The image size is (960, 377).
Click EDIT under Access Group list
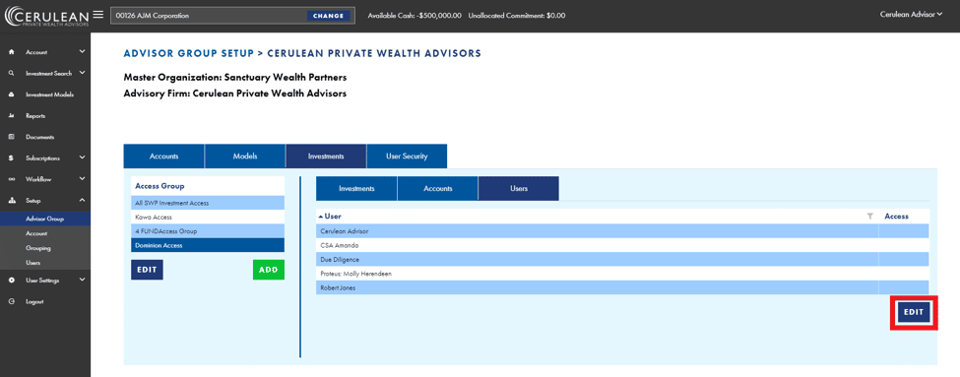click(147, 270)
